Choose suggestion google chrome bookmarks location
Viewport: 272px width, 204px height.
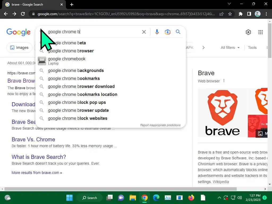tap(110, 94)
